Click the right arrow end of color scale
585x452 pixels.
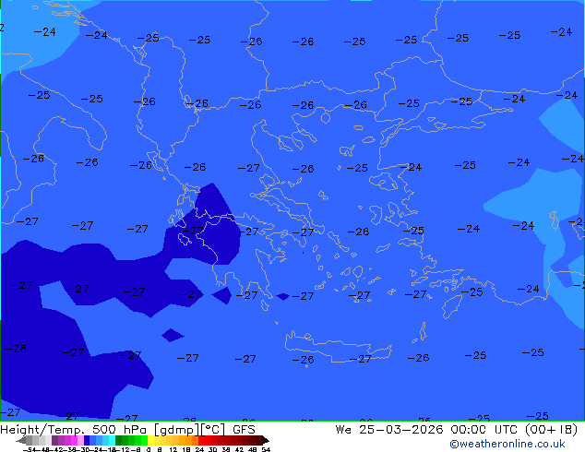[x=266, y=440]
